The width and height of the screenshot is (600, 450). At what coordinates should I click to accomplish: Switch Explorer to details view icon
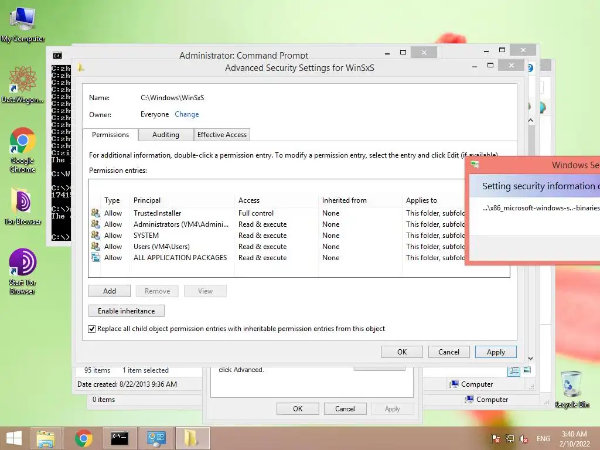click(x=513, y=370)
